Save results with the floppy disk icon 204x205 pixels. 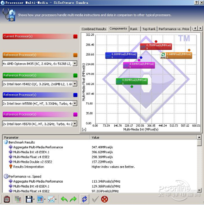tap(29, 199)
